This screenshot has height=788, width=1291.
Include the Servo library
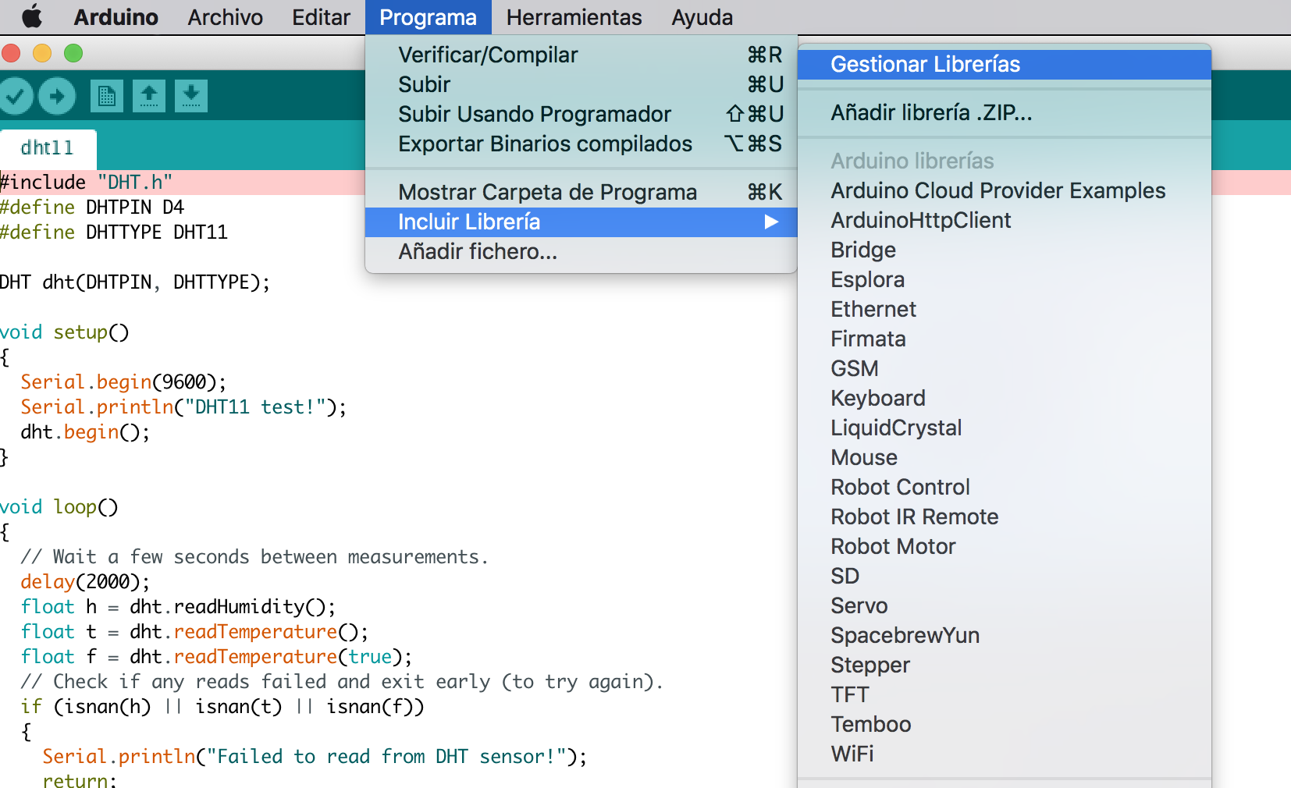pyautogui.click(x=1005, y=605)
